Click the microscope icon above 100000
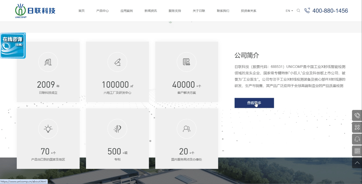This screenshot has height=184, width=362. (117, 62)
